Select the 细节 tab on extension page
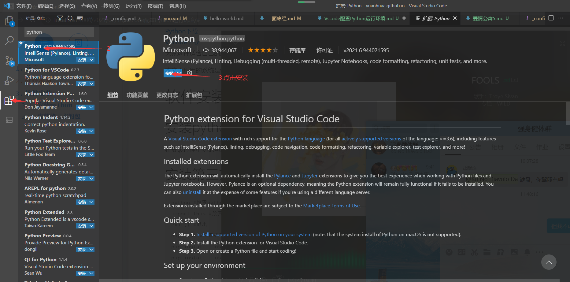 (113, 95)
